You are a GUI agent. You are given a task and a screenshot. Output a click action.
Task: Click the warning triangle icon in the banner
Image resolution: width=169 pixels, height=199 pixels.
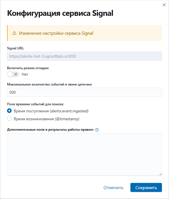14,33
